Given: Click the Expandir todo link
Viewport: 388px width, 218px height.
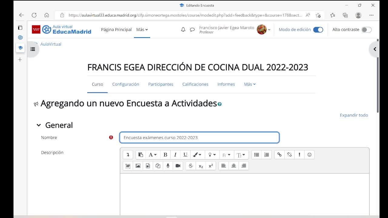Looking at the screenshot, I should [x=354, y=115].
